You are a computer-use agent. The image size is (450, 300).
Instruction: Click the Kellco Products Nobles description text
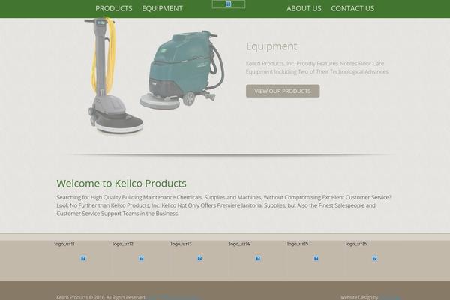(x=316, y=67)
